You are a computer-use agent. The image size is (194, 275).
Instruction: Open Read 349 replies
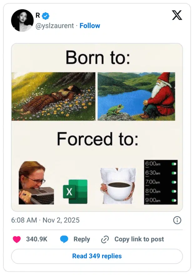97,256
